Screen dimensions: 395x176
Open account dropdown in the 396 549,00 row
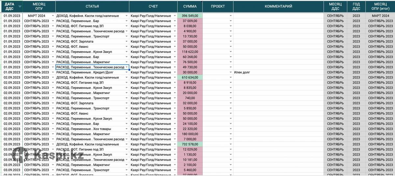point(175,16)
